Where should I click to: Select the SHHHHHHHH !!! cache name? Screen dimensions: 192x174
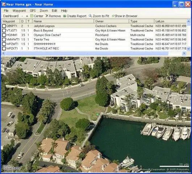pyautogui.click(x=45, y=44)
